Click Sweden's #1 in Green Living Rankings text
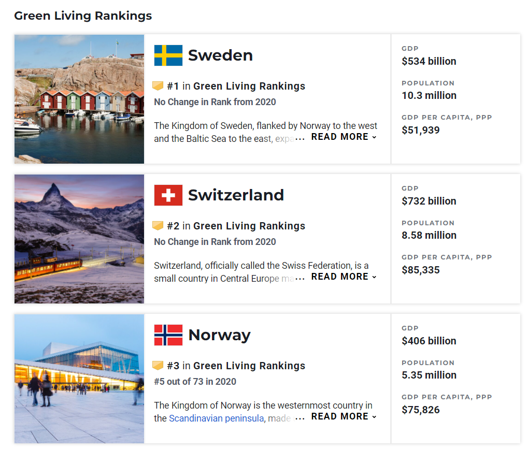Viewport: 527px width, 449px height. (x=236, y=86)
